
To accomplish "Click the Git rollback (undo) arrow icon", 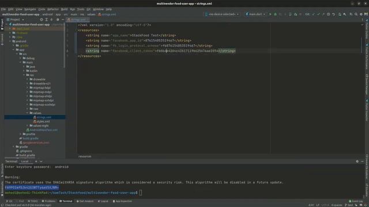I will pos(333,14).
